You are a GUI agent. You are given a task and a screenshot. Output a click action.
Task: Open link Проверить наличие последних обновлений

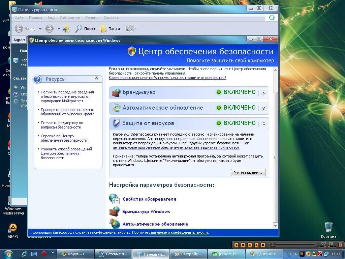(67, 112)
